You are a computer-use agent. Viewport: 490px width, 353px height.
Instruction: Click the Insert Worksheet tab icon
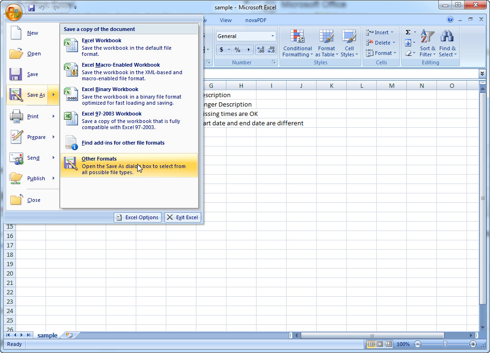[x=69, y=335]
